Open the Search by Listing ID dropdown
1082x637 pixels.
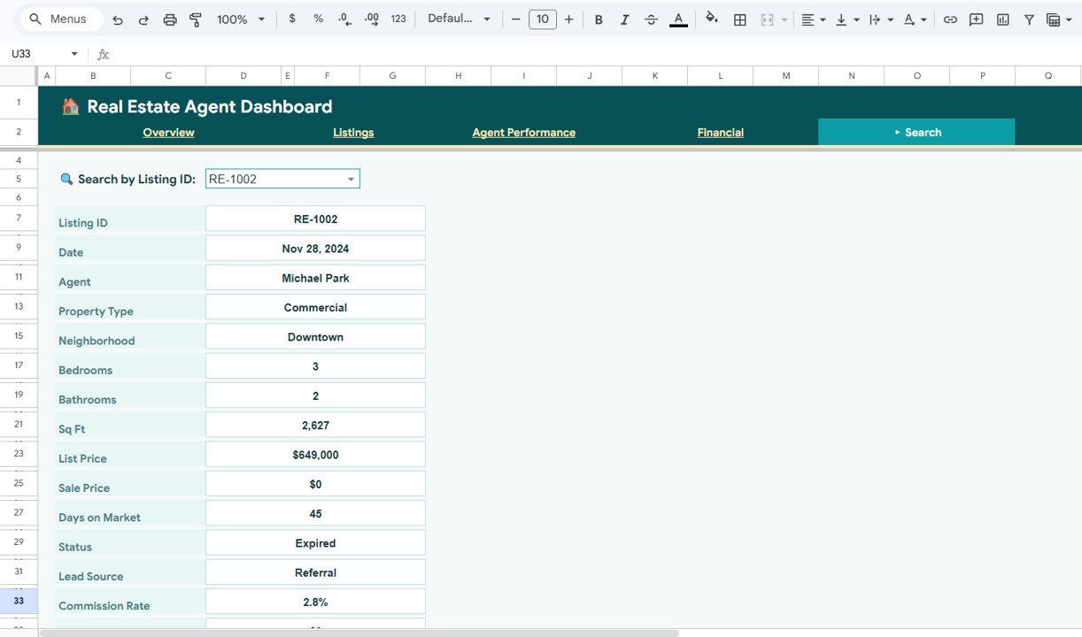352,178
